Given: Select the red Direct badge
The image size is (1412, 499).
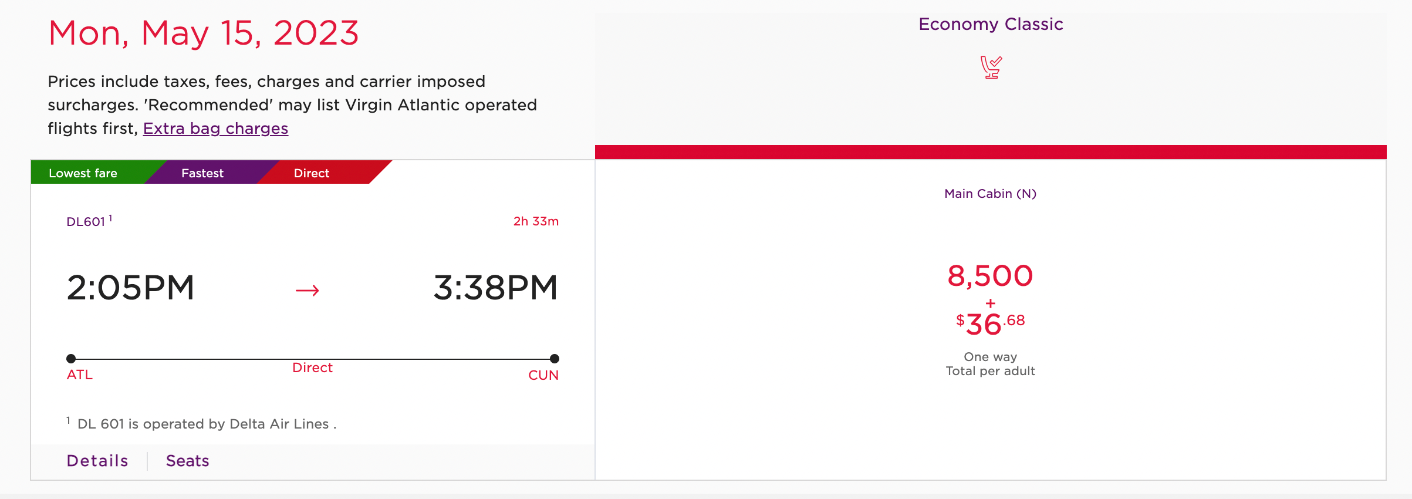Looking at the screenshot, I should click(312, 173).
